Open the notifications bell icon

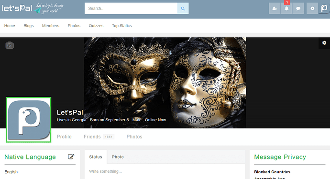(286, 9)
